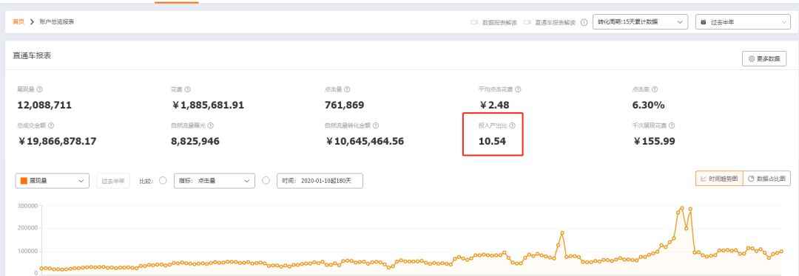799x276 pixels.
Task: Select the radio button before 时间 field
Action: [x=266, y=181]
